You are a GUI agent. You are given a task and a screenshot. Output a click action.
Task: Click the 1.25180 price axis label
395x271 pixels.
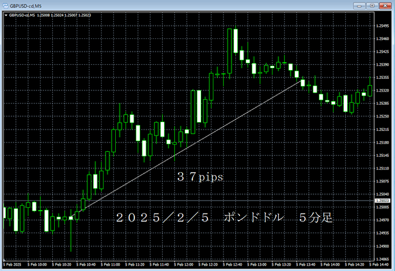click(382, 143)
